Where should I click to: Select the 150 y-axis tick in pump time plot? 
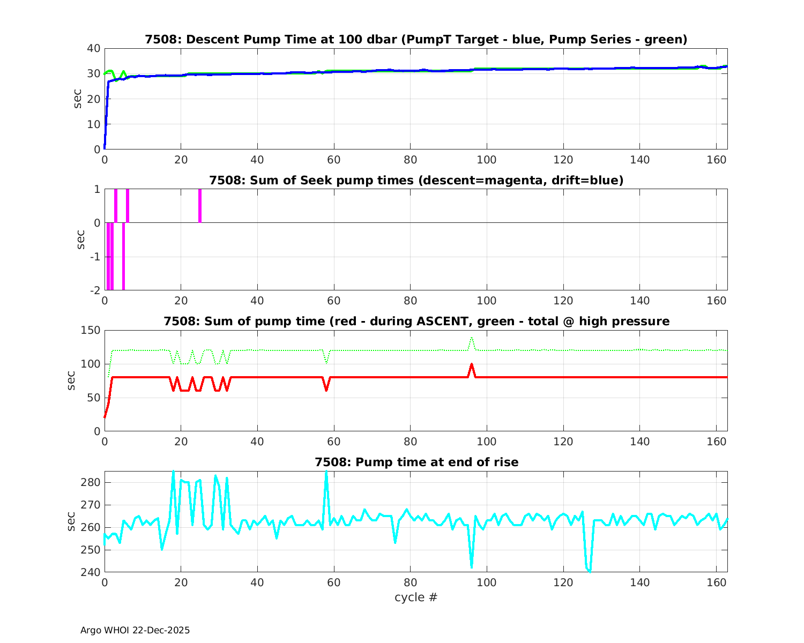[91, 330]
